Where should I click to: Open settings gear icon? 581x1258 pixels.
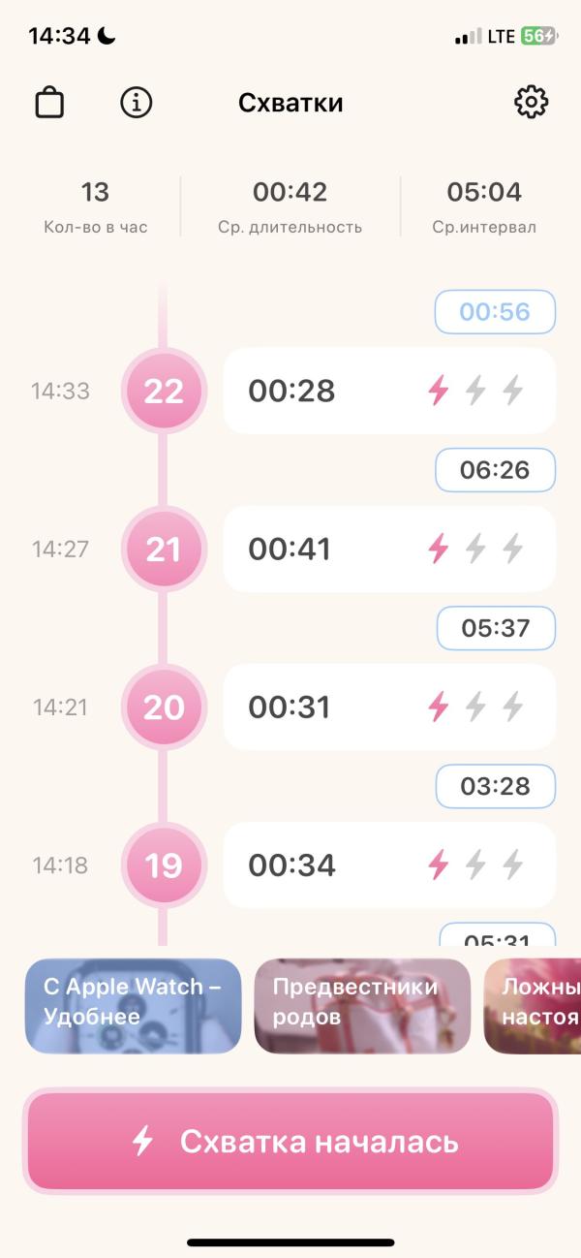point(531,102)
